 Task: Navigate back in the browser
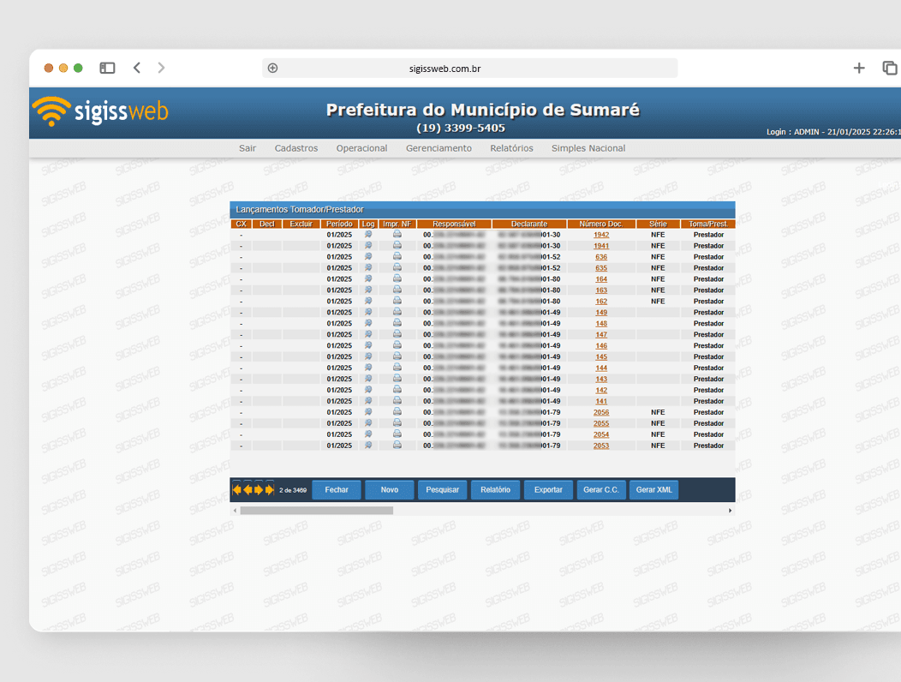137,68
